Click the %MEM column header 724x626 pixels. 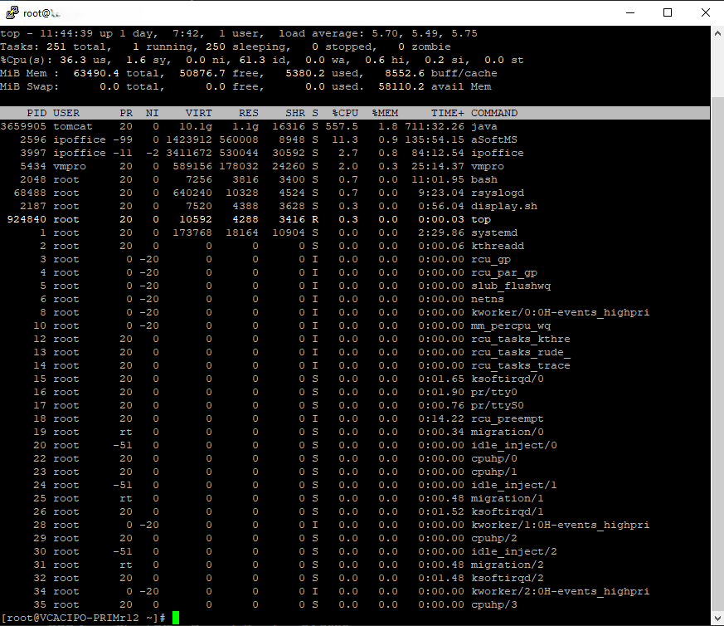click(385, 113)
